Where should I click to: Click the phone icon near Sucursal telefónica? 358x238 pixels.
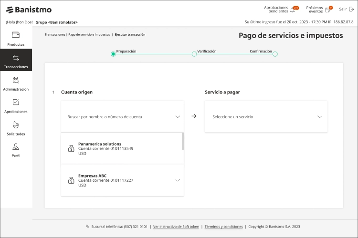pos(88,227)
